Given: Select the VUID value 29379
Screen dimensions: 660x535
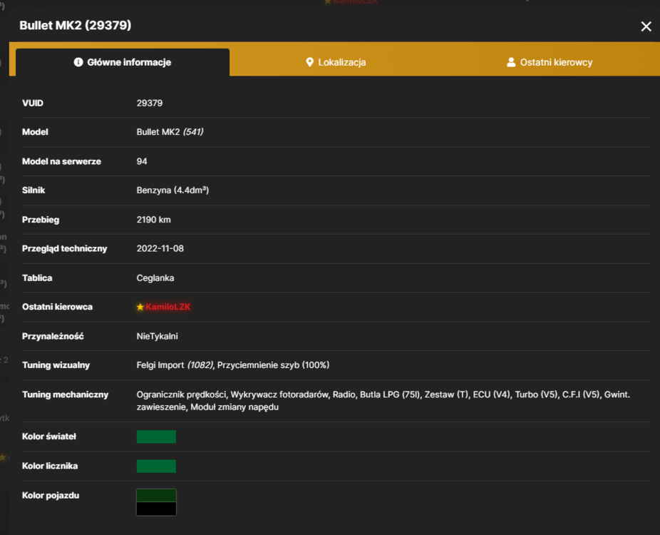Looking at the screenshot, I should coord(150,103).
